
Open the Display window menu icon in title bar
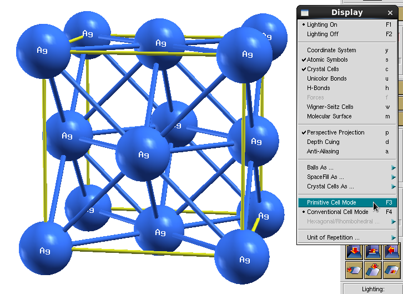click(305, 12)
